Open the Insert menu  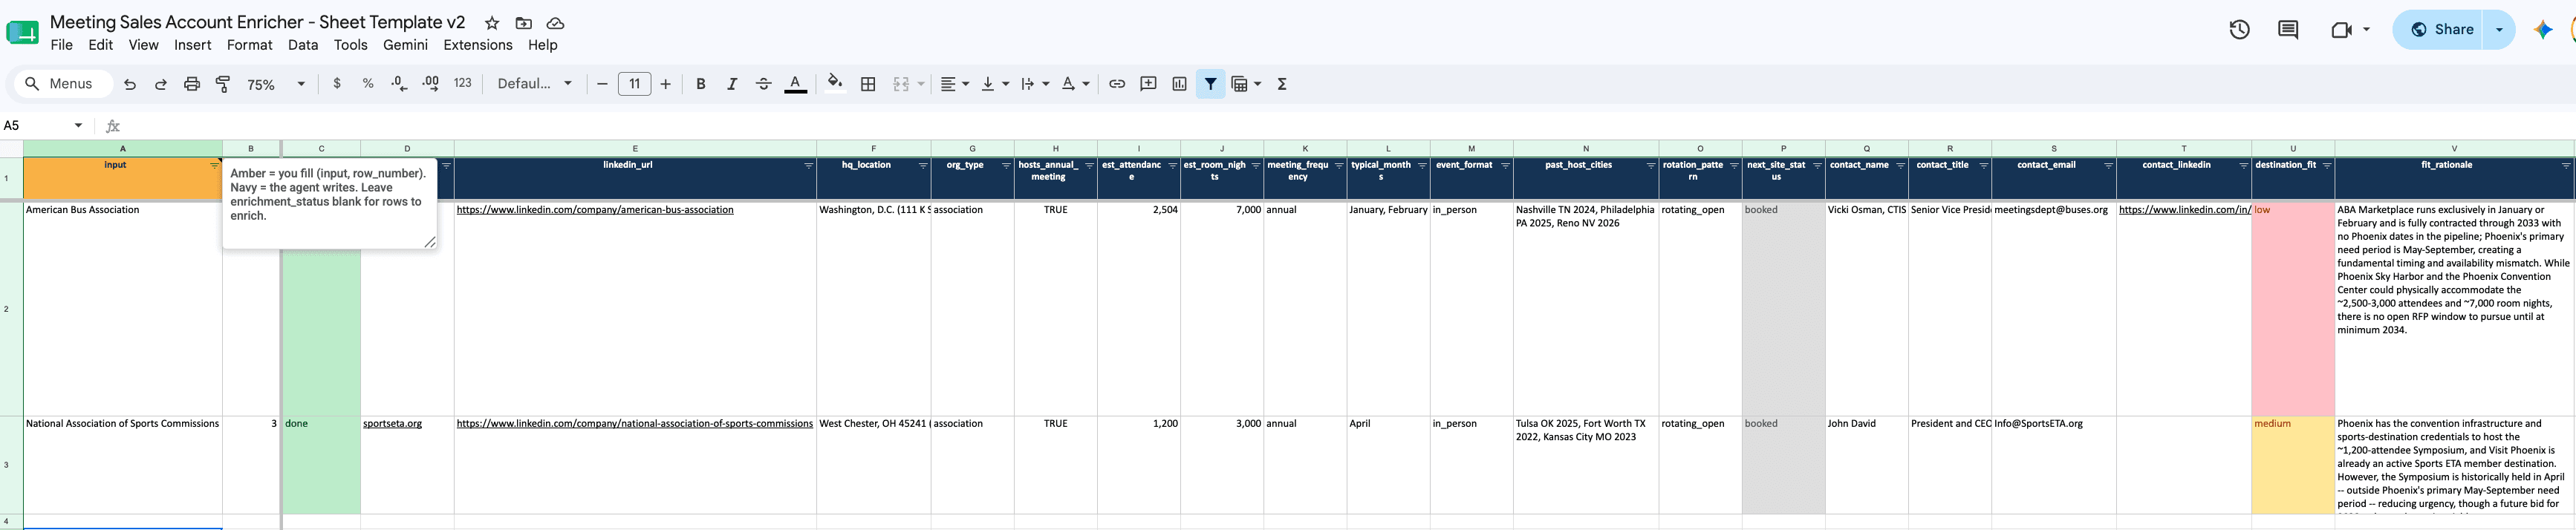192,45
